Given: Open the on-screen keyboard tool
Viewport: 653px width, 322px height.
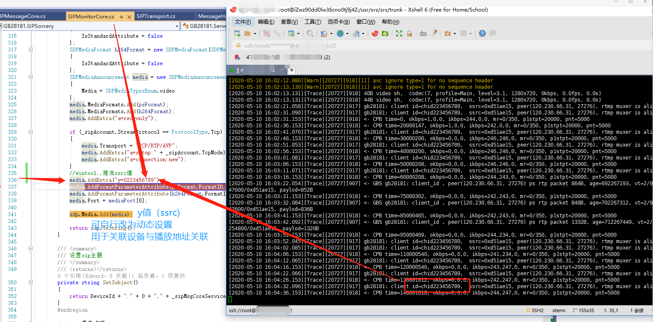Looking at the screenshot, I should pos(422,33).
